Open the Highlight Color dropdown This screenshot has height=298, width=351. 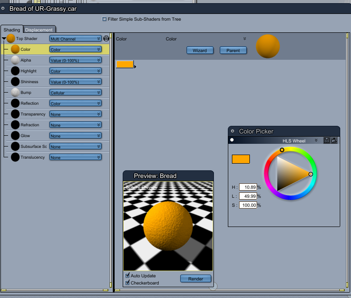pyautogui.click(x=76, y=71)
